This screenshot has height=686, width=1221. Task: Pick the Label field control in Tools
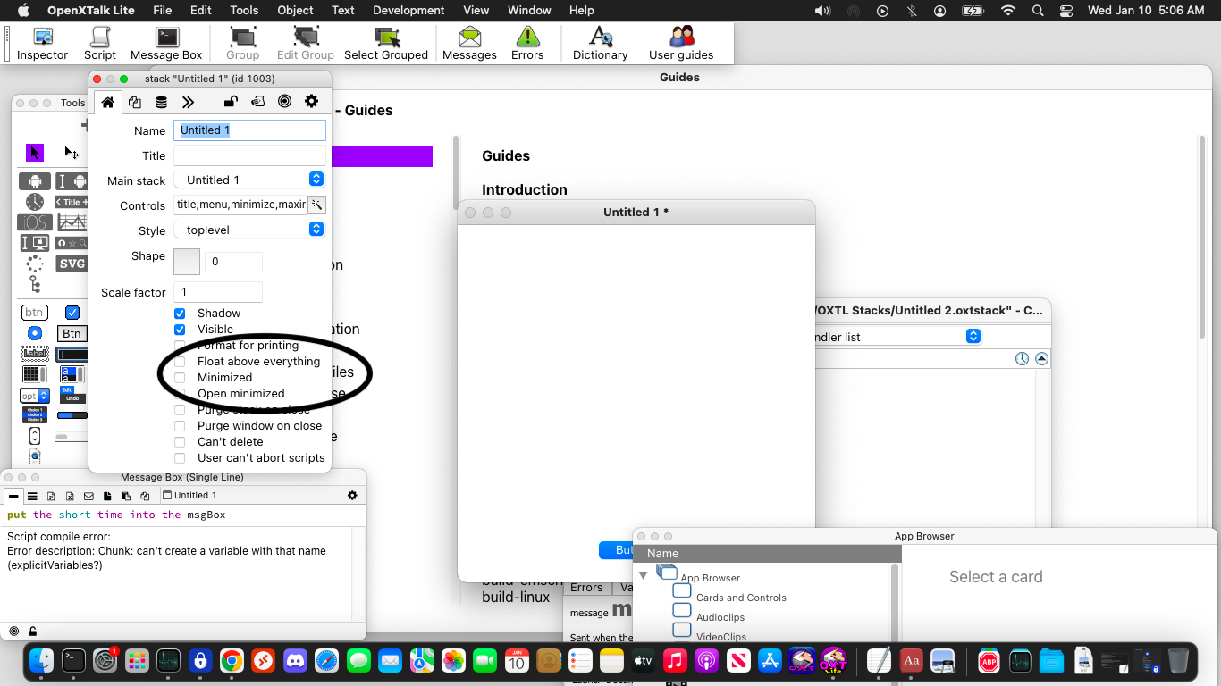click(x=35, y=354)
